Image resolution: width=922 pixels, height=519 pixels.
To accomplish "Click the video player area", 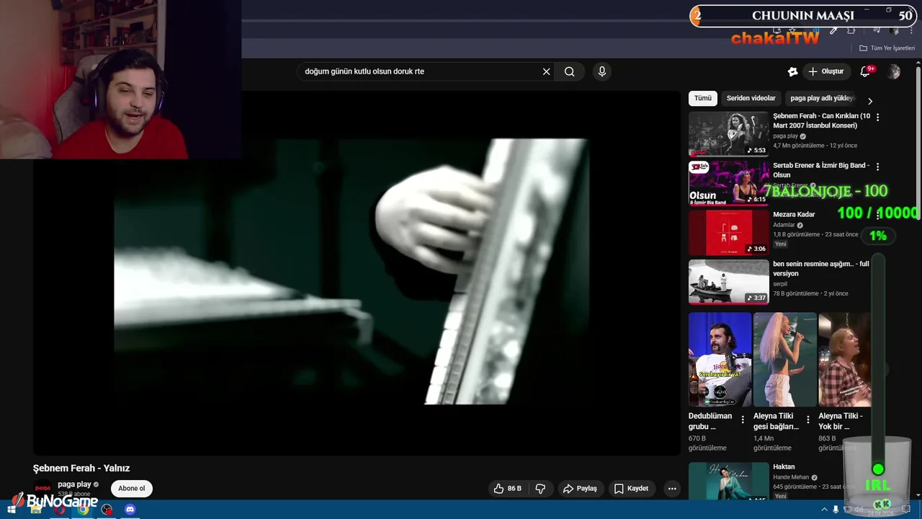I will point(357,273).
